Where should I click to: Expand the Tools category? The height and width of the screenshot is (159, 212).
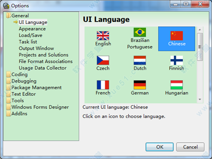pos(18,100)
